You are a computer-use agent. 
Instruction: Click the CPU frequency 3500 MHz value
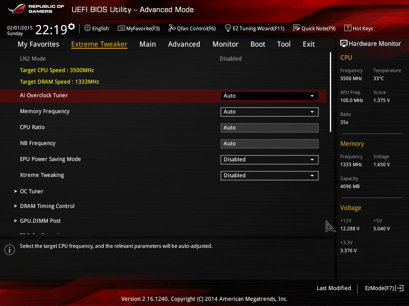351,78
